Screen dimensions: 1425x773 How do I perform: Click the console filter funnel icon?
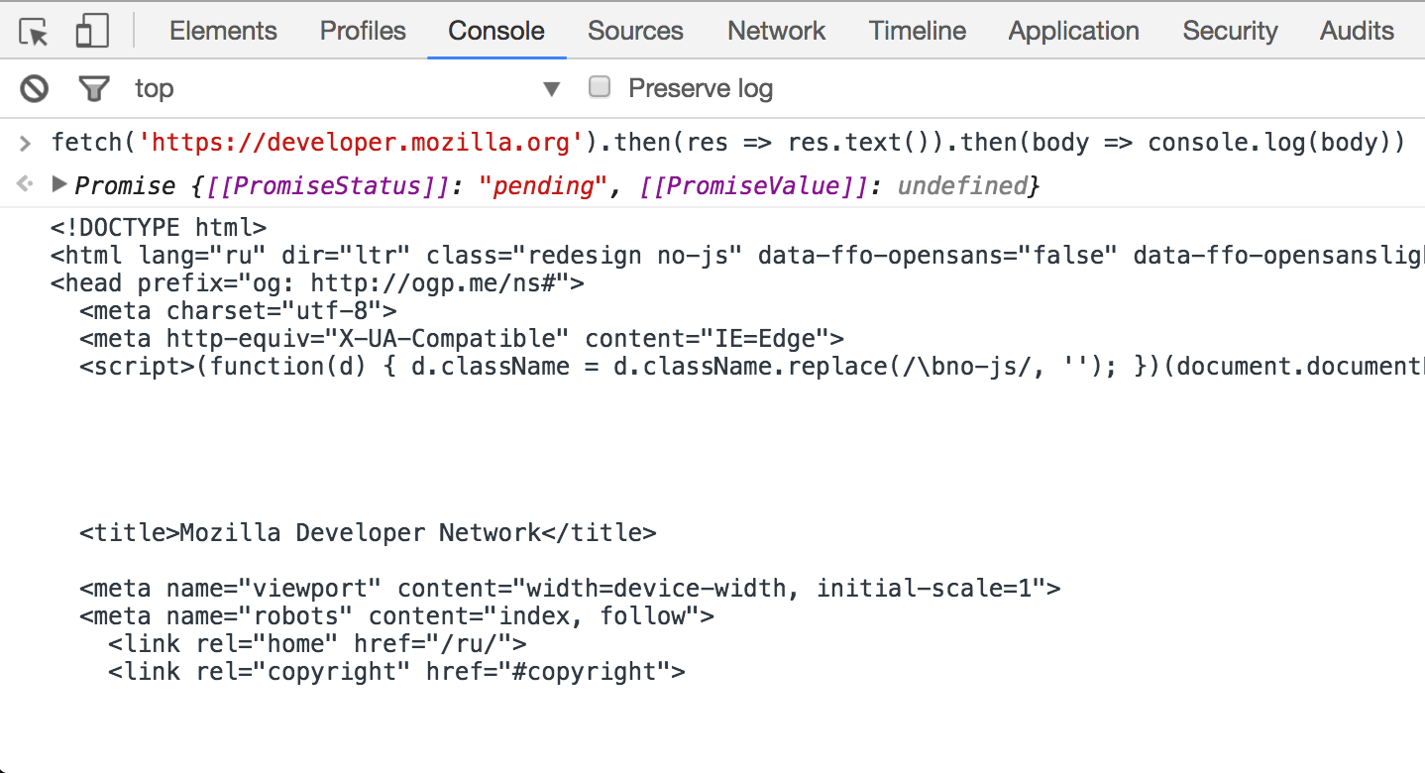(x=93, y=89)
